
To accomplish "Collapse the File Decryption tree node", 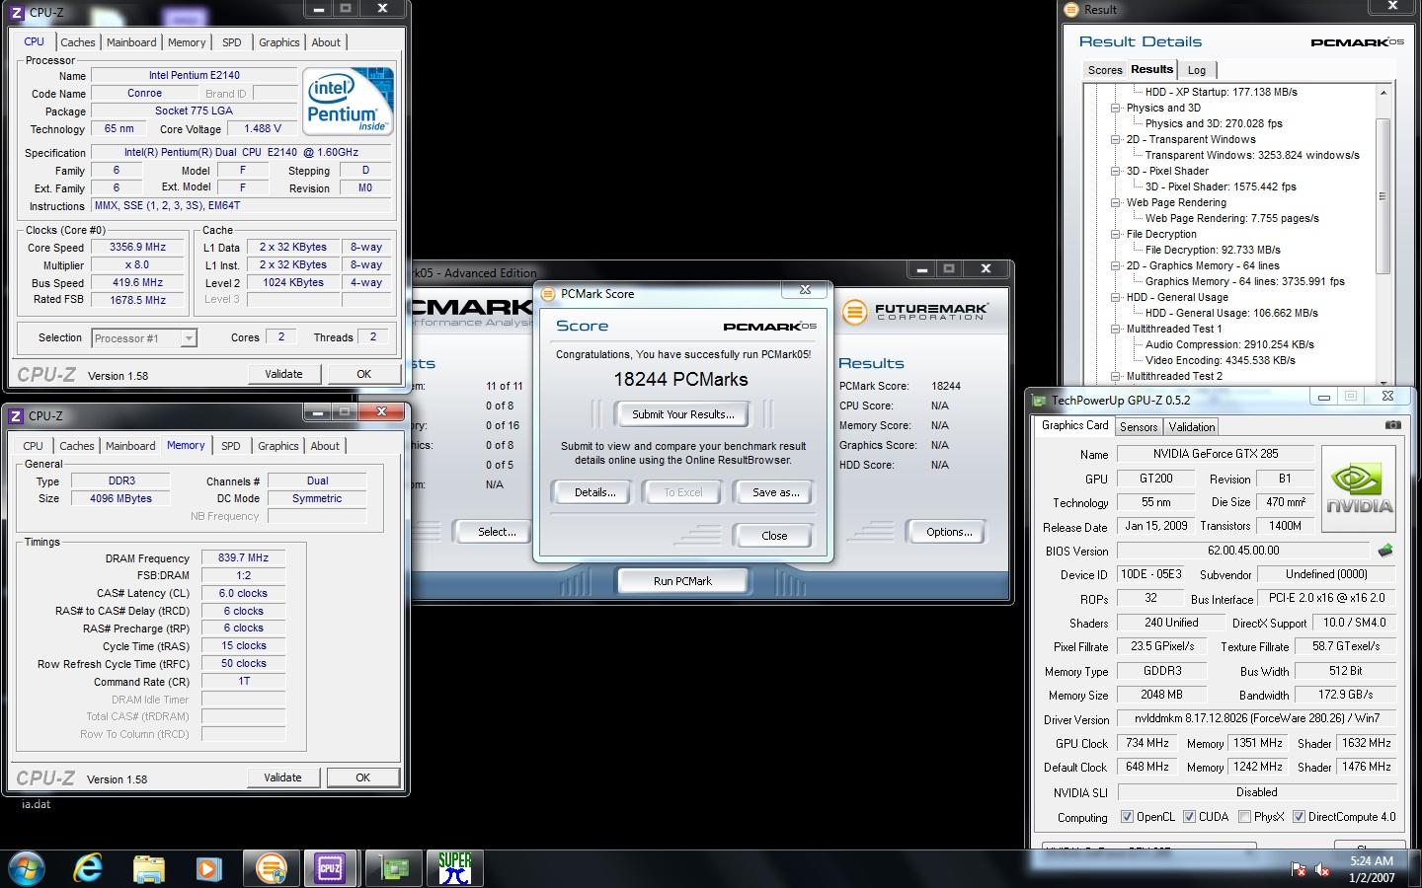I will click(x=1115, y=234).
